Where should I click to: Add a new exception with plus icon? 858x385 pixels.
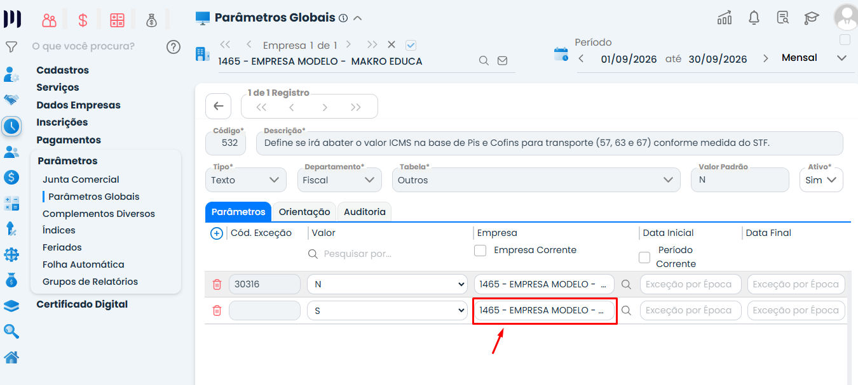click(217, 233)
